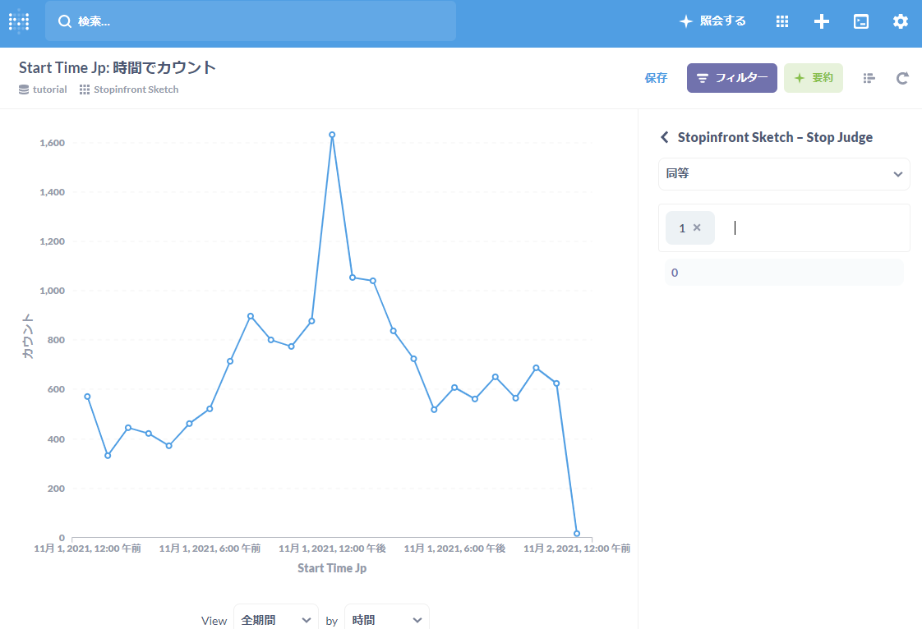This screenshot has width=922, height=629.
Task: Open the 時間 grouping dropdown
Action: tap(386, 620)
